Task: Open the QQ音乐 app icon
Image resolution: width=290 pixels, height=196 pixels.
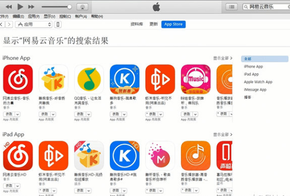Action: click(89, 79)
